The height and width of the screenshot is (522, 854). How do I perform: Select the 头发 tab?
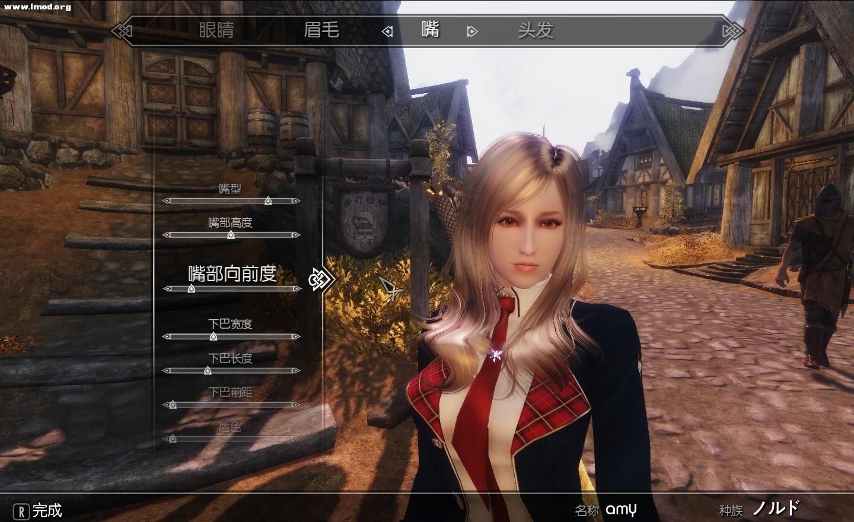(x=536, y=30)
